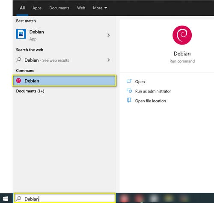Screen dimensions: 214x203
Task: Expand the Debian web results chevron
Action: click(x=109, y=60)
